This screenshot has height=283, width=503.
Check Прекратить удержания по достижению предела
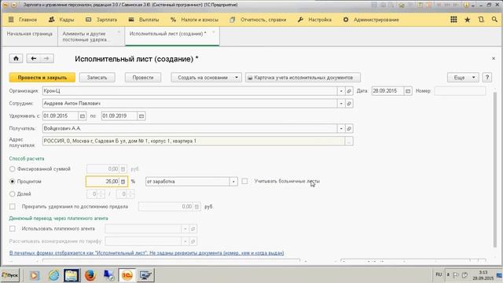click(13, 206)
